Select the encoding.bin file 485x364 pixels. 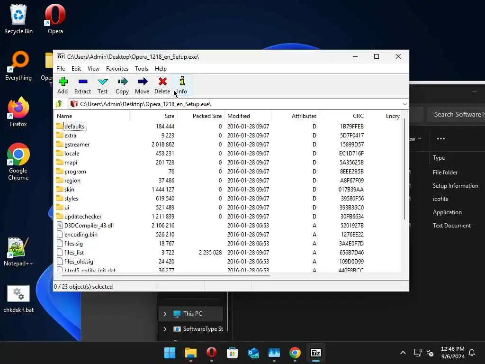[227, 234]
